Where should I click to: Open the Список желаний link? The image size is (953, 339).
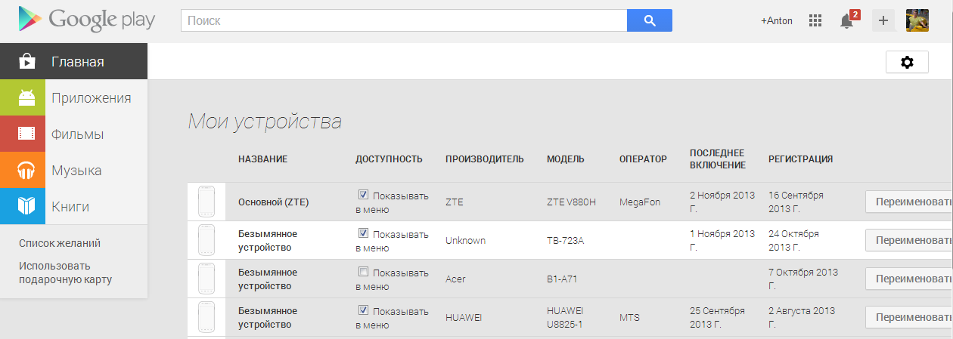click(60, 243)
